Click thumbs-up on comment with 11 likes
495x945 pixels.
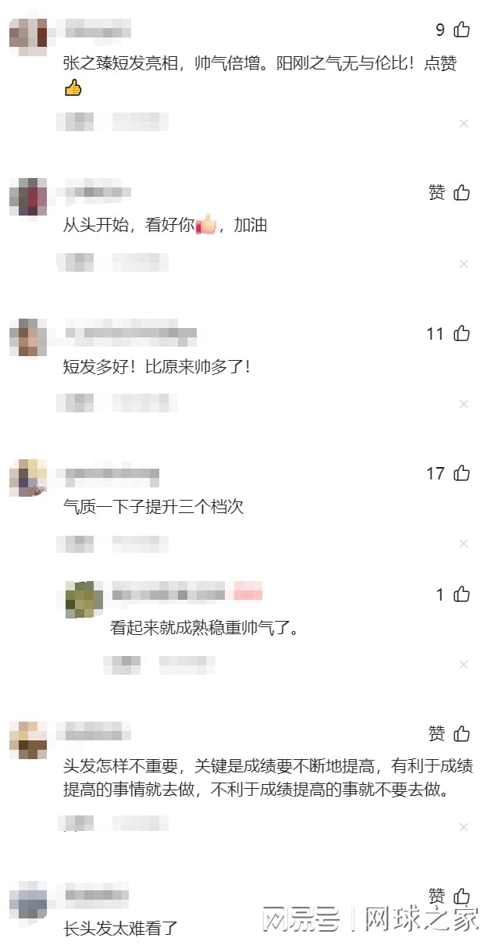pos(462,333)
